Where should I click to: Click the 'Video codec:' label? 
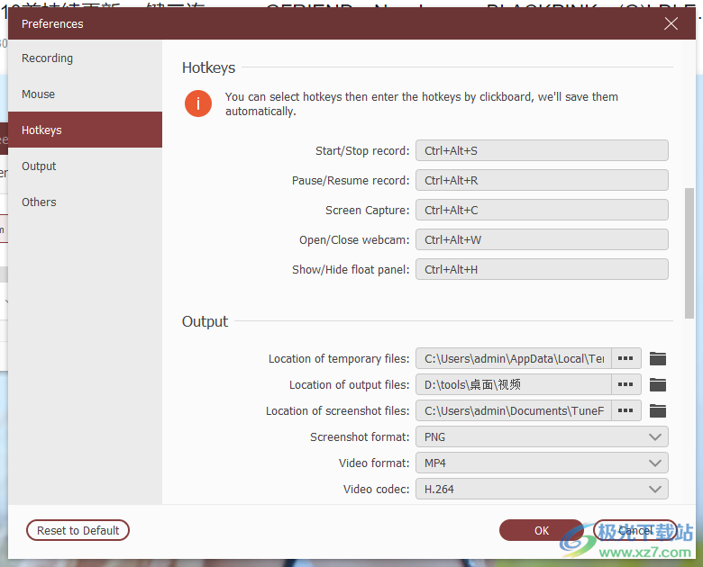coord(376,489)
